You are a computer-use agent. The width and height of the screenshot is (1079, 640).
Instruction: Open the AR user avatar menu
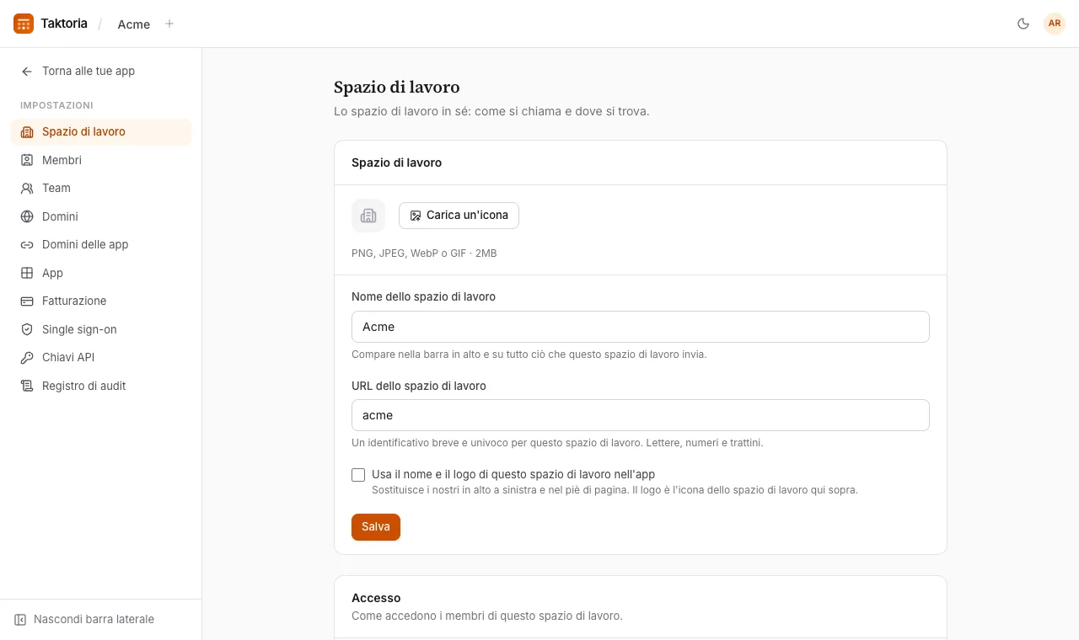[1055, 24]
